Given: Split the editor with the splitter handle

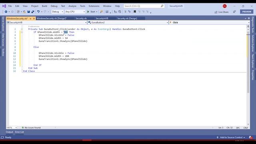Looking at the screenshot, I should click(248, 26).
